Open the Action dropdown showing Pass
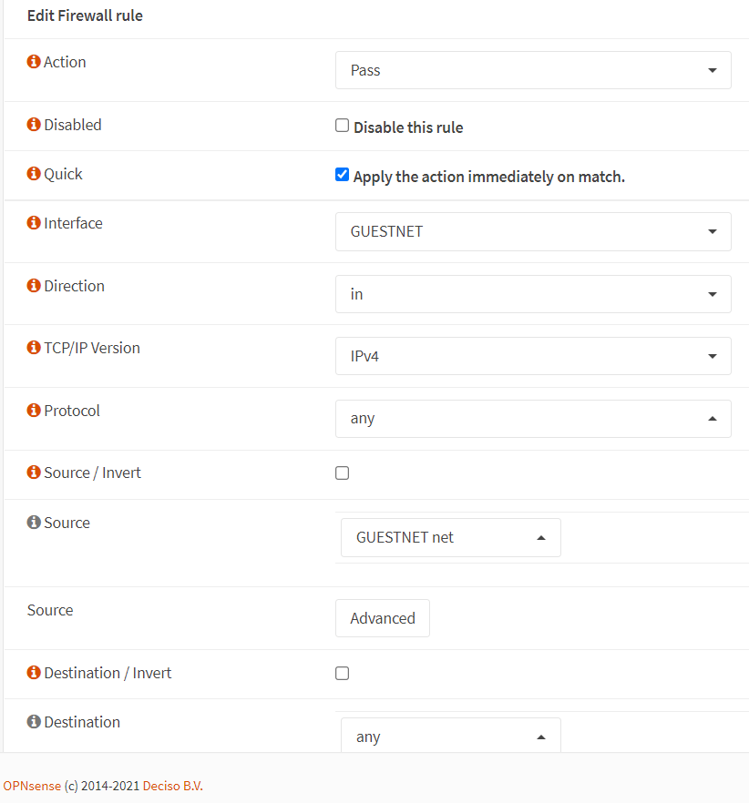The width and height of the screenshot is (749, 803). click(533, 70)
